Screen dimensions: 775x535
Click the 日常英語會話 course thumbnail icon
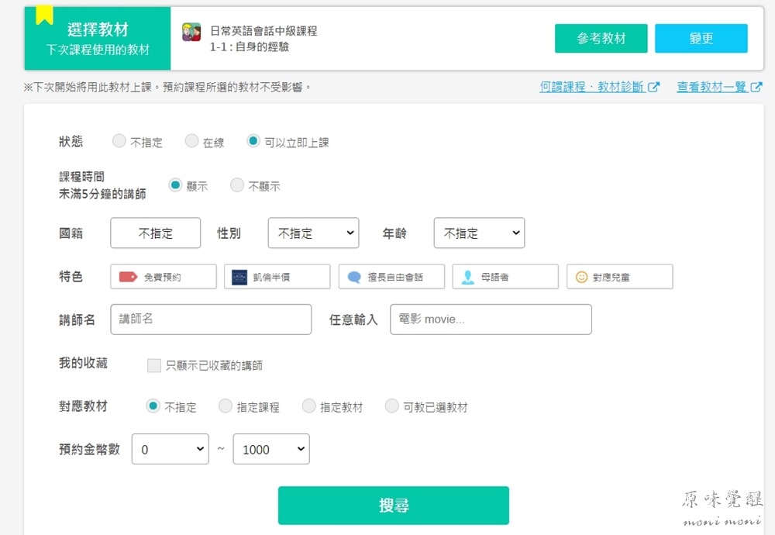click(191, 32)
